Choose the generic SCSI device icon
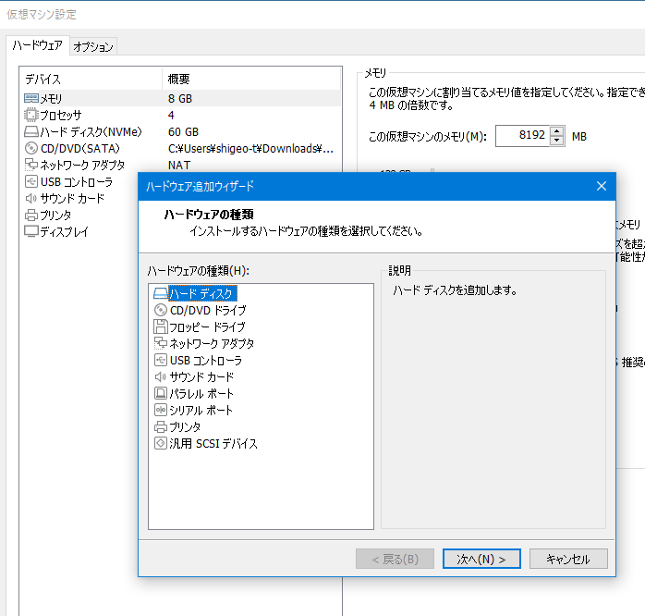 161,443
